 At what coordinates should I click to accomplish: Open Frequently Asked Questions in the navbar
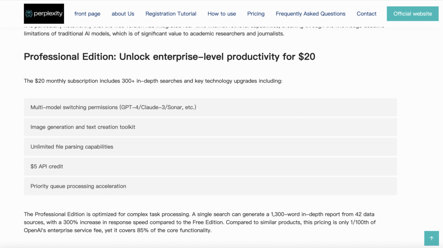pos(310,14)
